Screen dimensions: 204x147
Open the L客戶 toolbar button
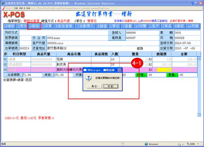point(154,26)
